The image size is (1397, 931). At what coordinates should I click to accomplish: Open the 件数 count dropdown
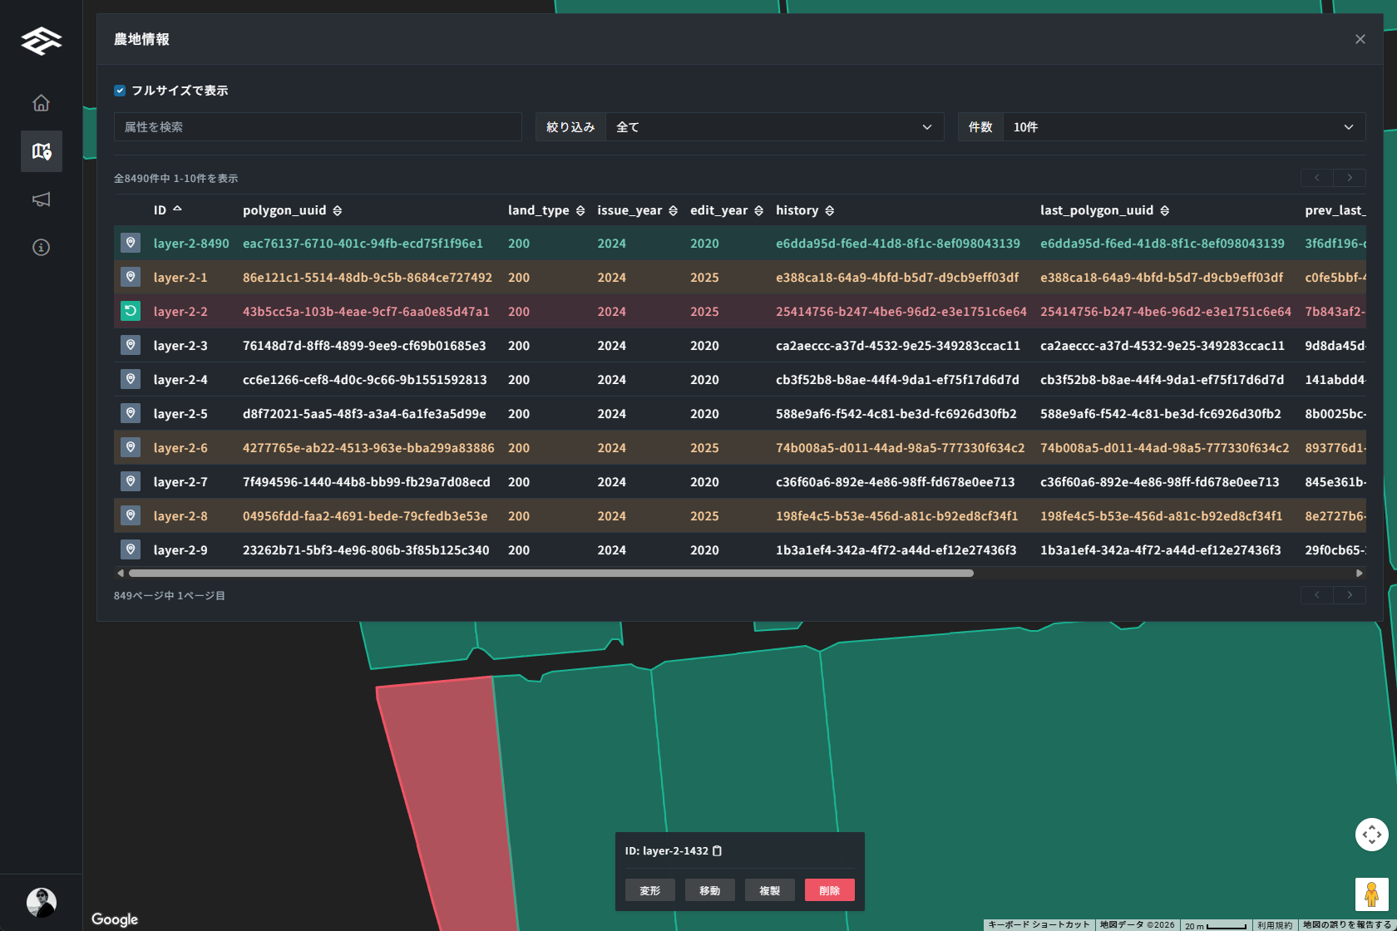(1183, 127)
